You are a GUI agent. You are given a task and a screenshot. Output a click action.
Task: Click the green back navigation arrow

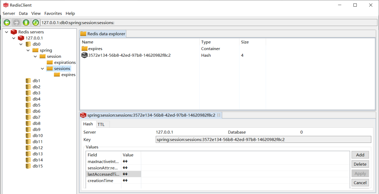click(7, 23)
